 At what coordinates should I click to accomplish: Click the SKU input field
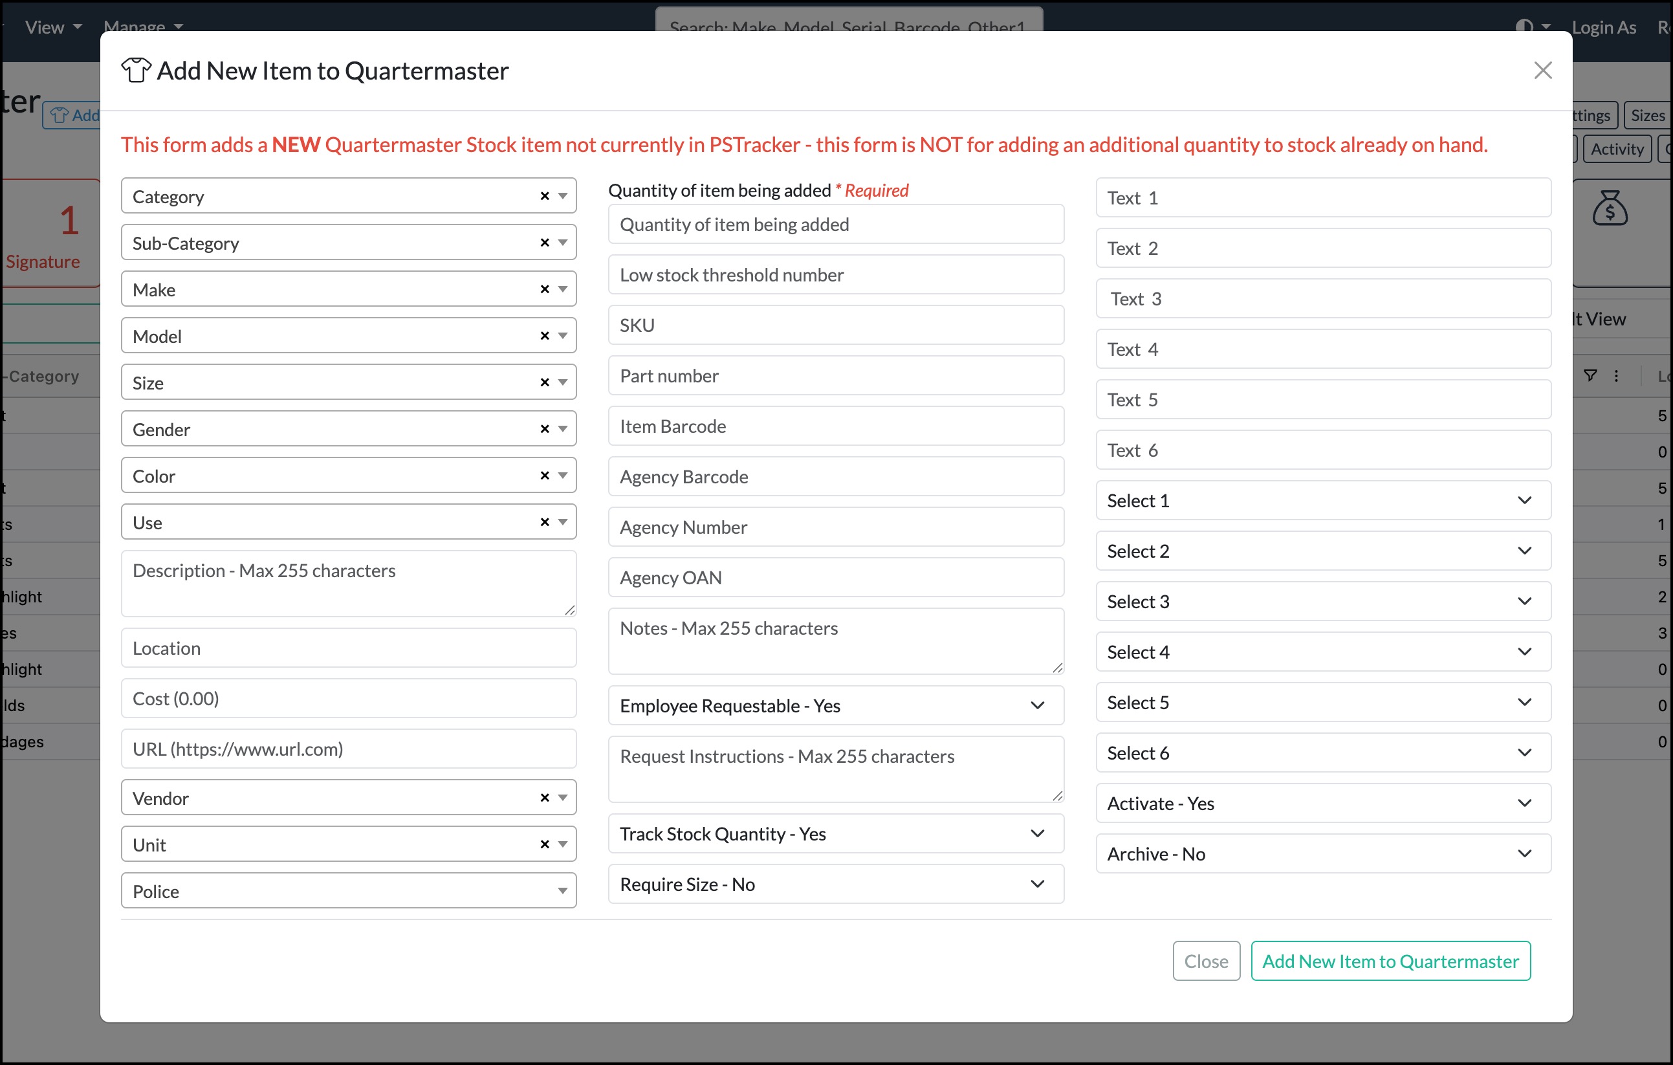click(x=836, y=325)
